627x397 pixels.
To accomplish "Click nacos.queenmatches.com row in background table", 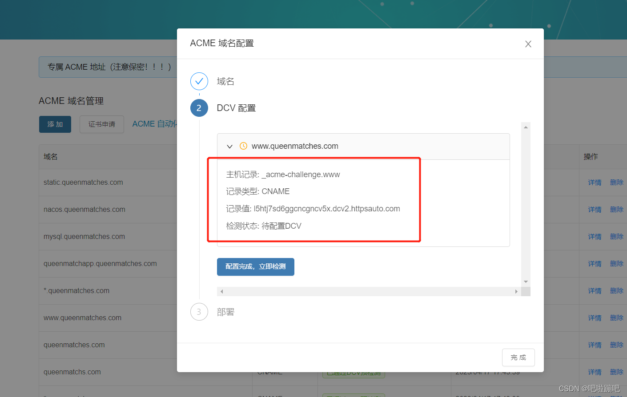I will (x=84, y=209).
